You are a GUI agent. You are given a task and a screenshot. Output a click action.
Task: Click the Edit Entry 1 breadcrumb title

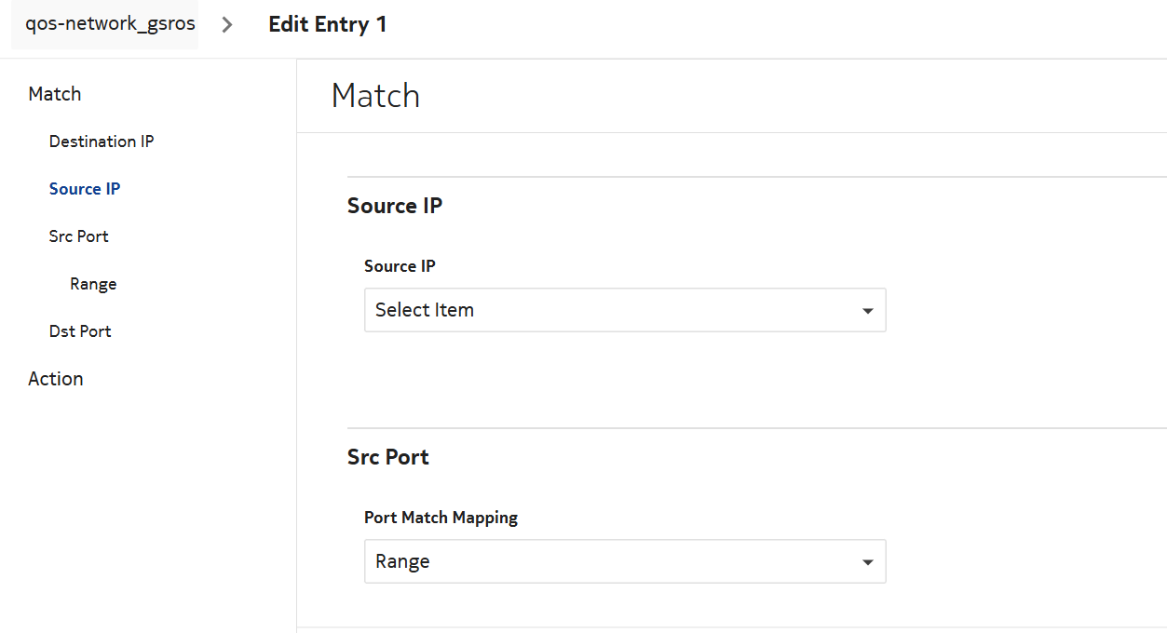point(328,25)
